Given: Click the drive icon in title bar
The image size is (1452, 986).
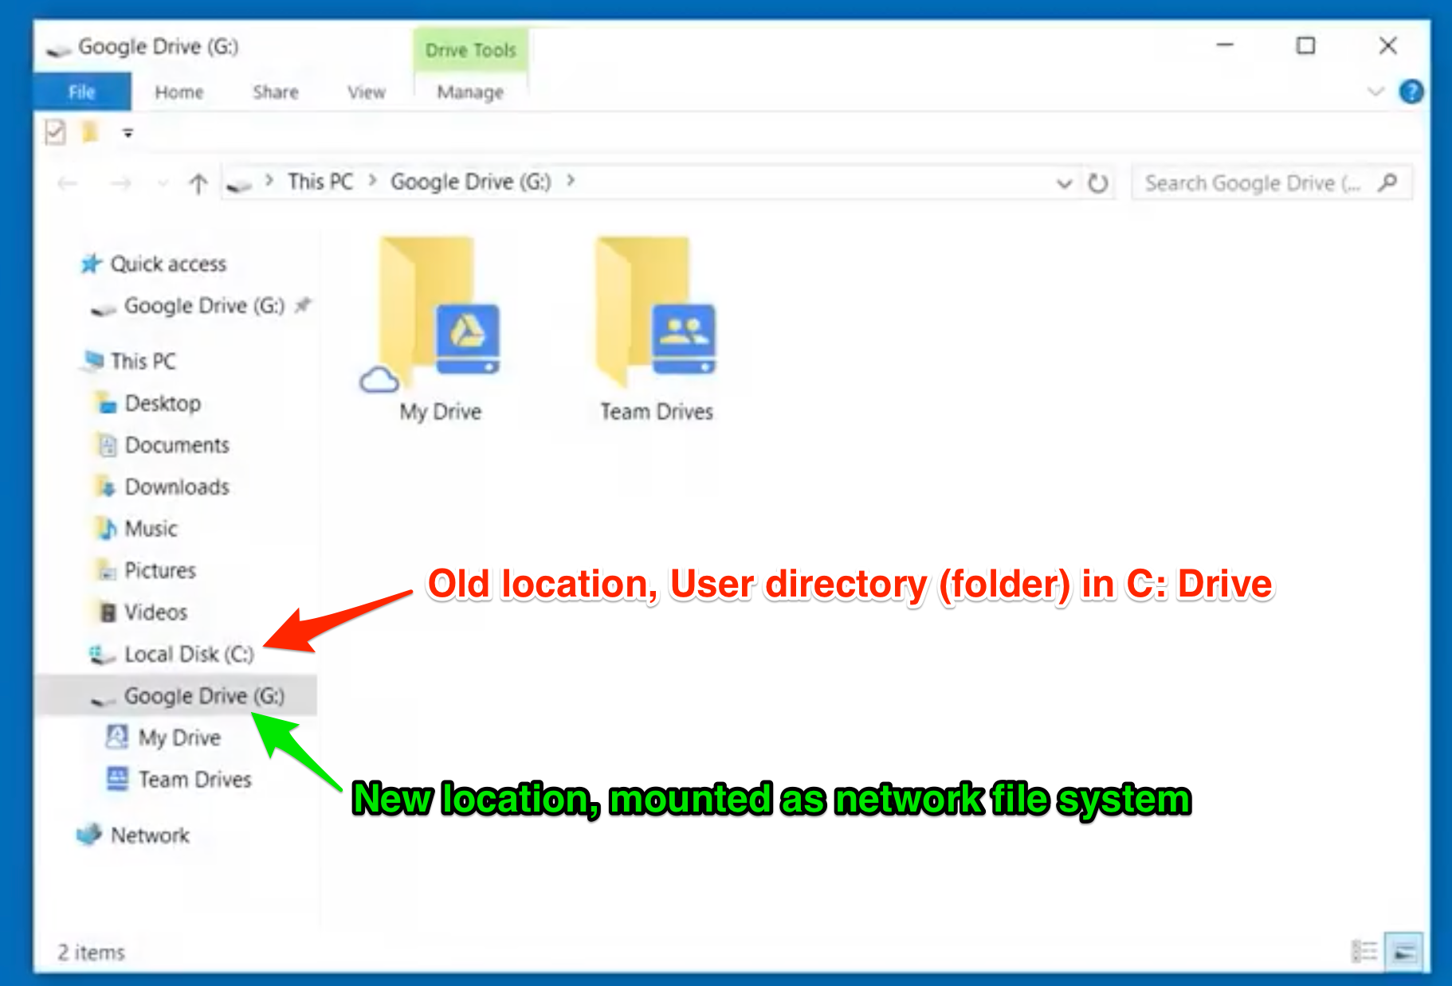Looking at the screenshot, I should click(x=58, y=50).
